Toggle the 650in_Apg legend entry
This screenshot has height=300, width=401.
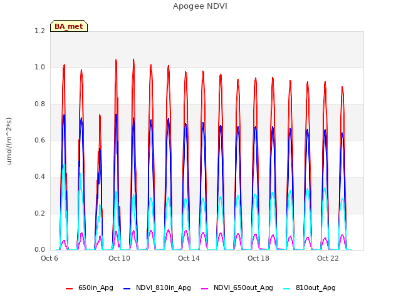[x=89, y=288]
